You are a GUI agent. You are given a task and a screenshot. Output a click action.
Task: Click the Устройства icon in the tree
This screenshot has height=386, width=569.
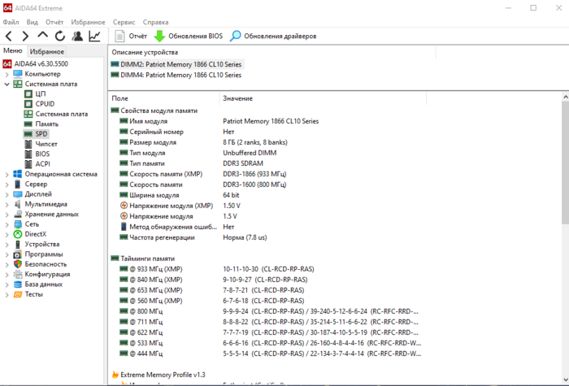[17, 244]
